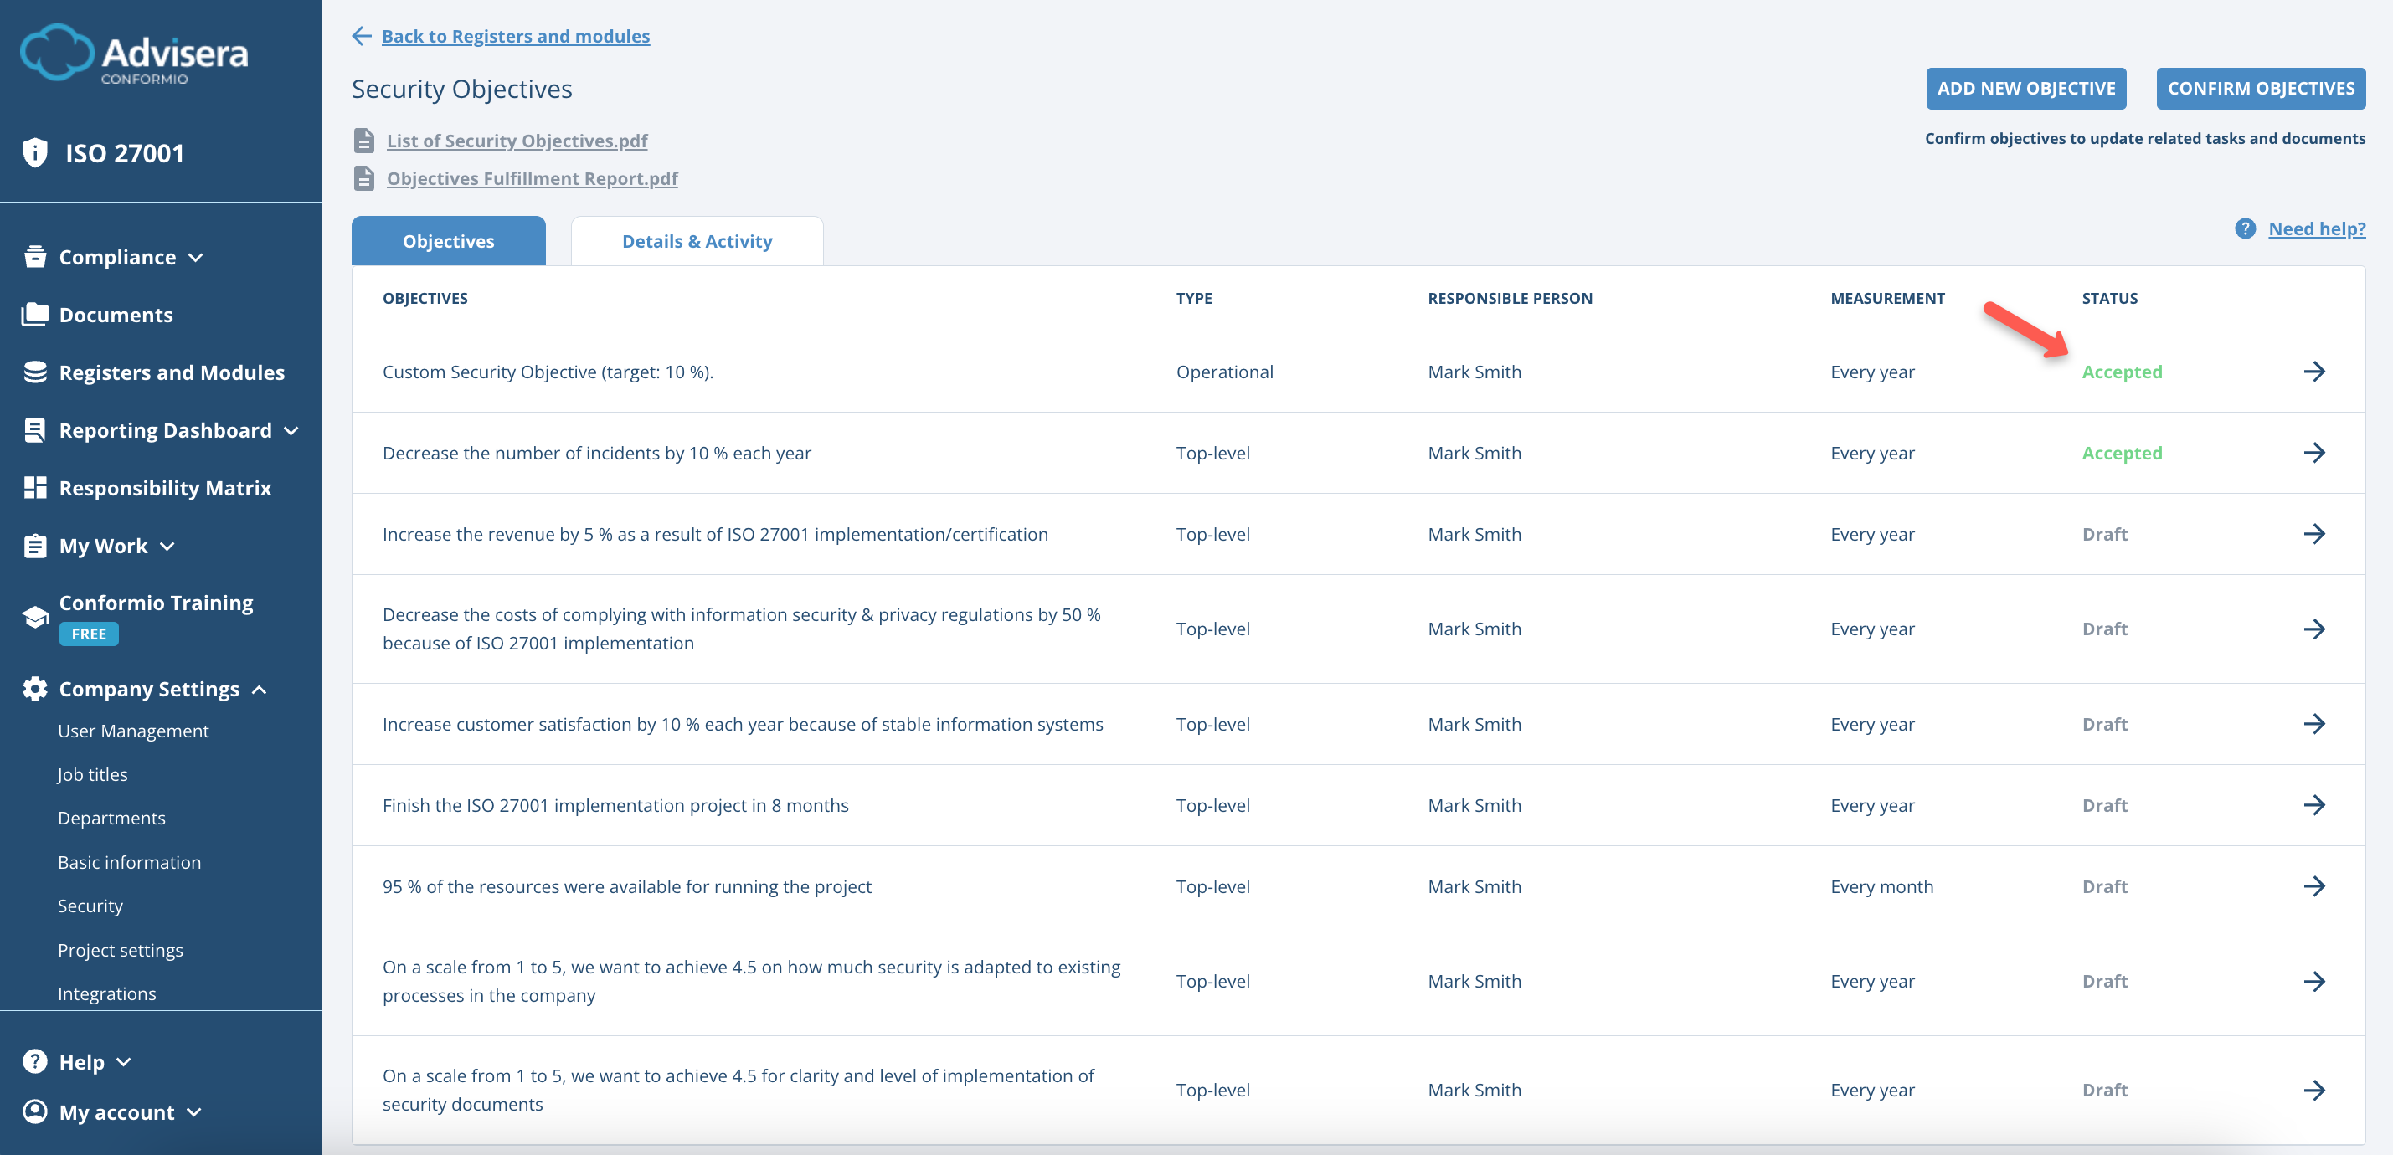This screenshot has height=1155, width=2393.
Task: Expand the Reporting Dashboard dropdown
Action: click(x=291, y=431)
